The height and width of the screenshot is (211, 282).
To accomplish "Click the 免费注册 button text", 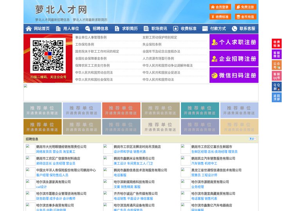I will tap(247, 7).
